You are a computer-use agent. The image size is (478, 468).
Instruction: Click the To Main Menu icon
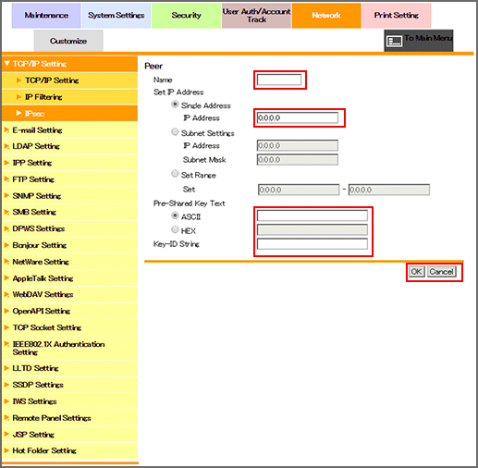(395, 41)
